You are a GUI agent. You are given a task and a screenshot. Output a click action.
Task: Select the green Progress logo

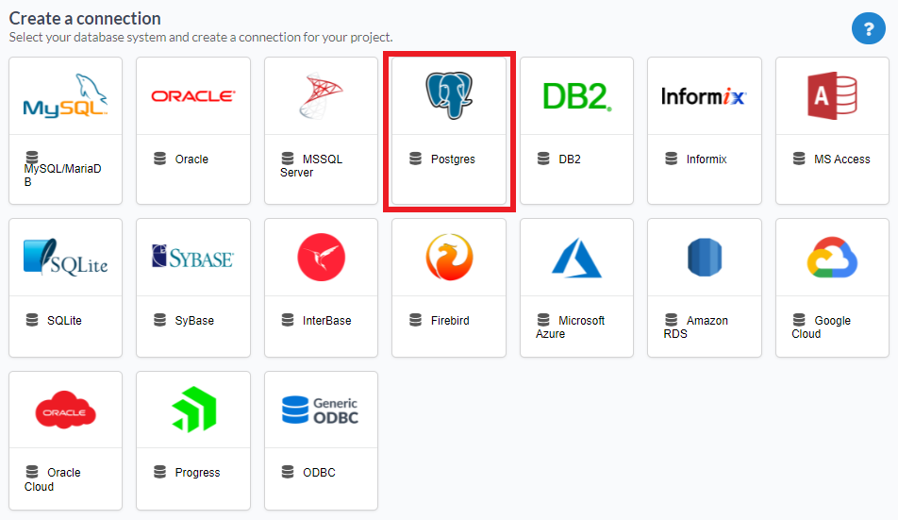193,410
